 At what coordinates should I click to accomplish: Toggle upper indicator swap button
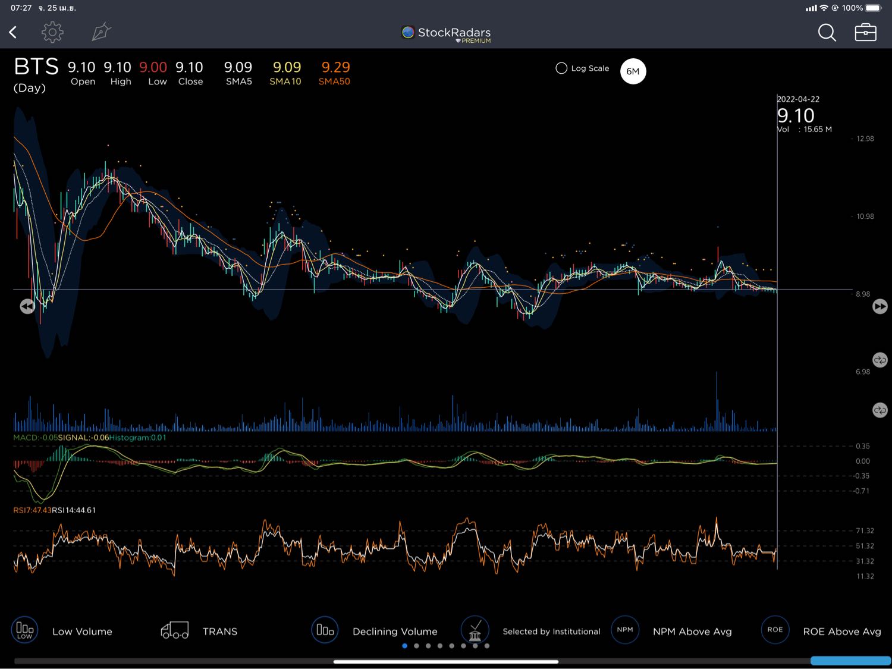coord(880,360)
